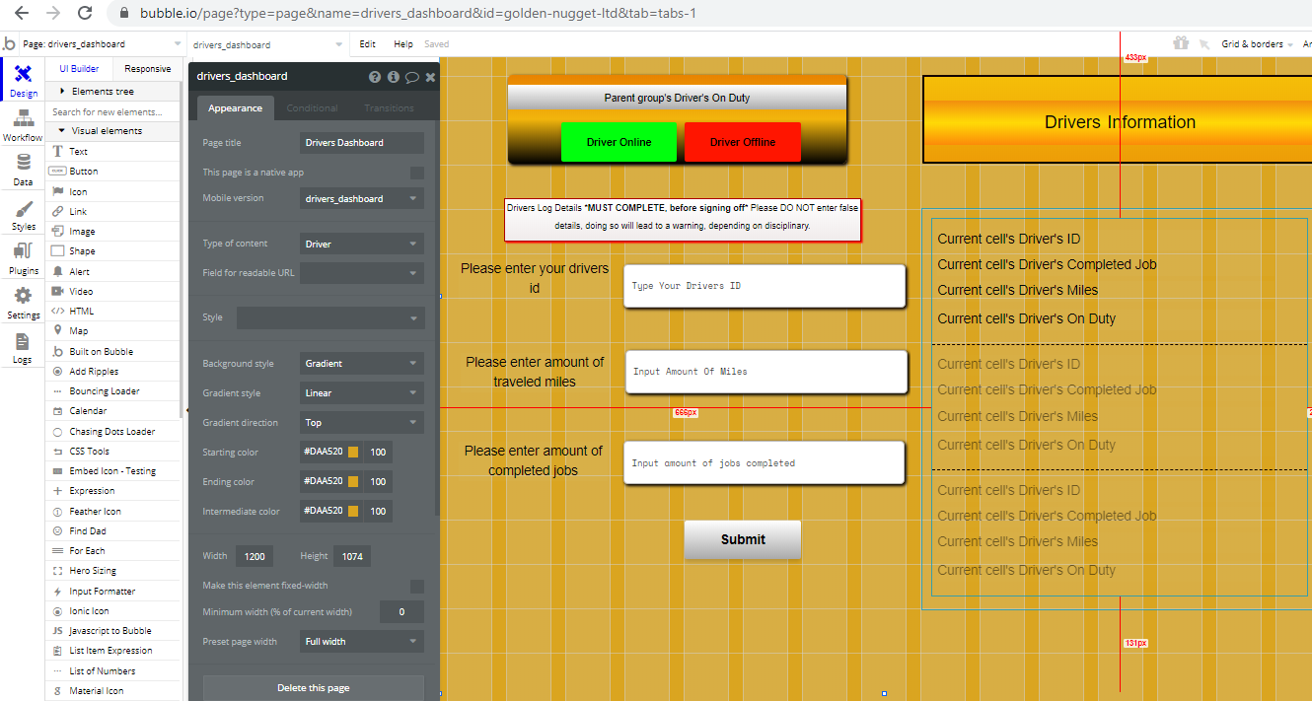Open Mobile version dropdown

362,198
